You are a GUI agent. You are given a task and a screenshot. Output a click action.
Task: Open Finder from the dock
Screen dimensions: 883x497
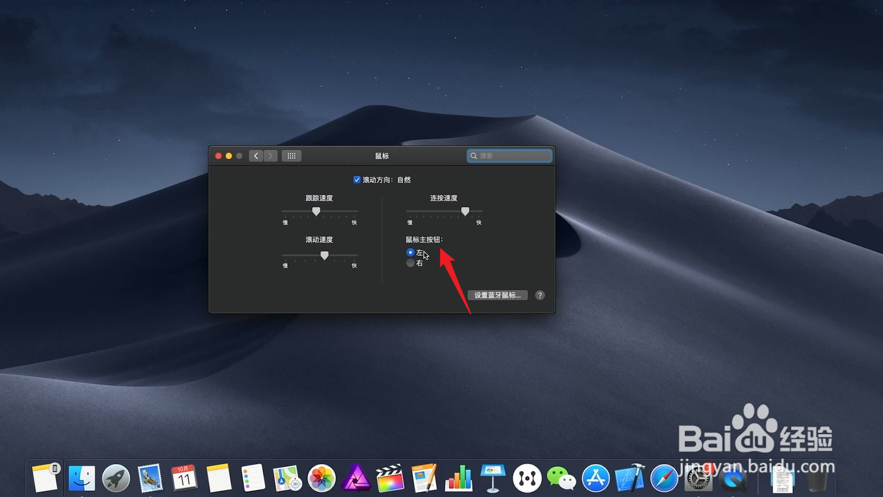tap(82, 478)
